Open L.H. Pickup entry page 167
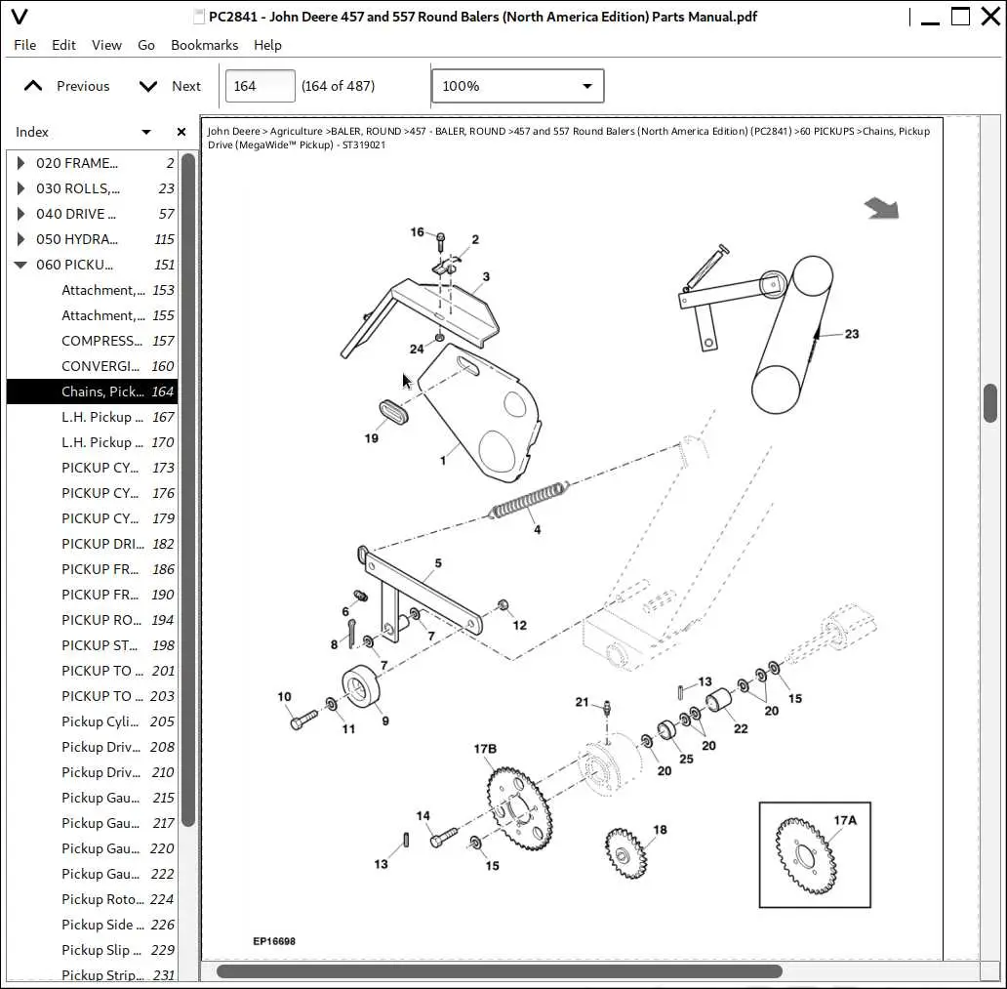The height and width of the screenshot is (989, 1007). (92, 417)
